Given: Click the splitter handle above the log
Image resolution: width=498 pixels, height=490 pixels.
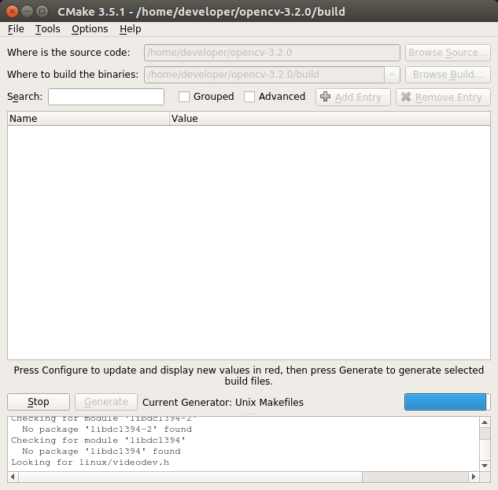Looking at the screenshot, I should (249, 414).
